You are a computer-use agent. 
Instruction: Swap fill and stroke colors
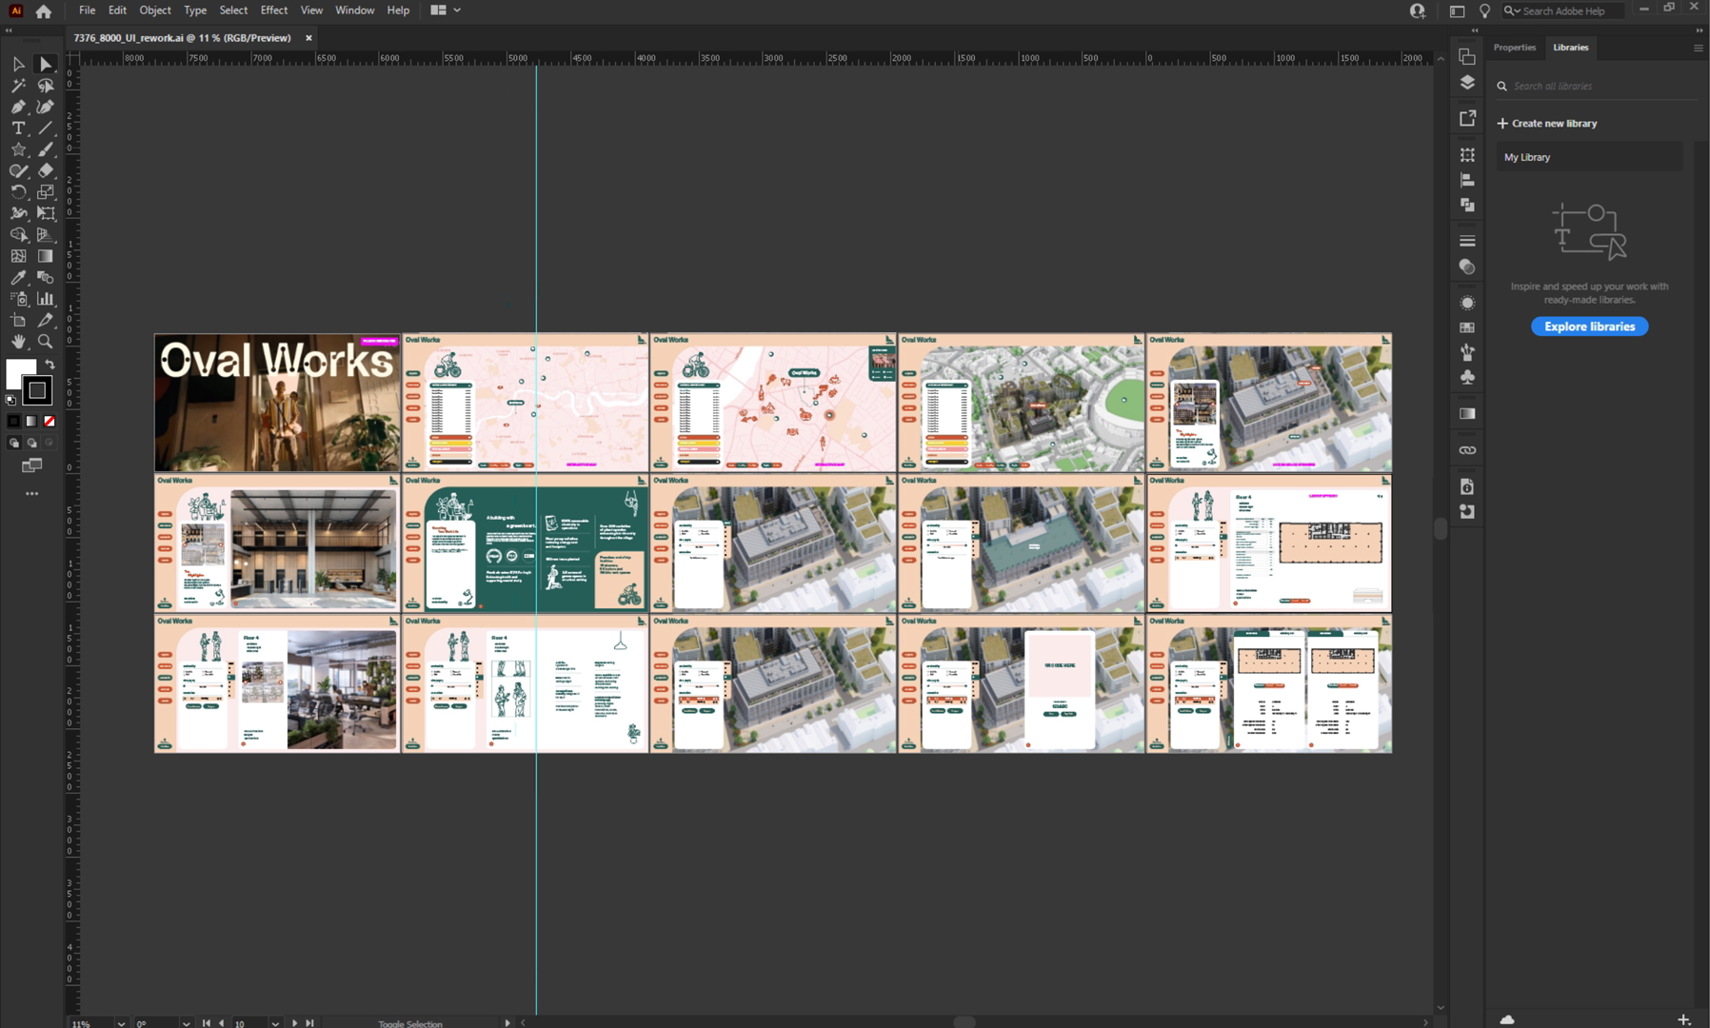point(50,365)
